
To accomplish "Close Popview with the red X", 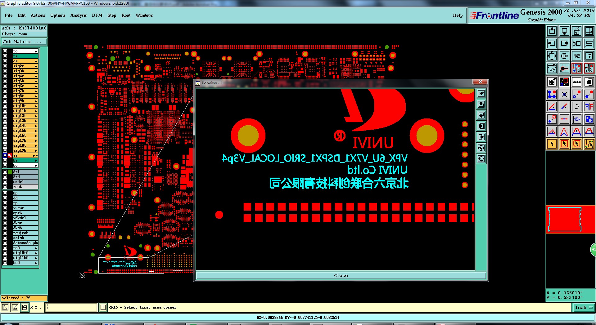I will click(x=480, y=82).
